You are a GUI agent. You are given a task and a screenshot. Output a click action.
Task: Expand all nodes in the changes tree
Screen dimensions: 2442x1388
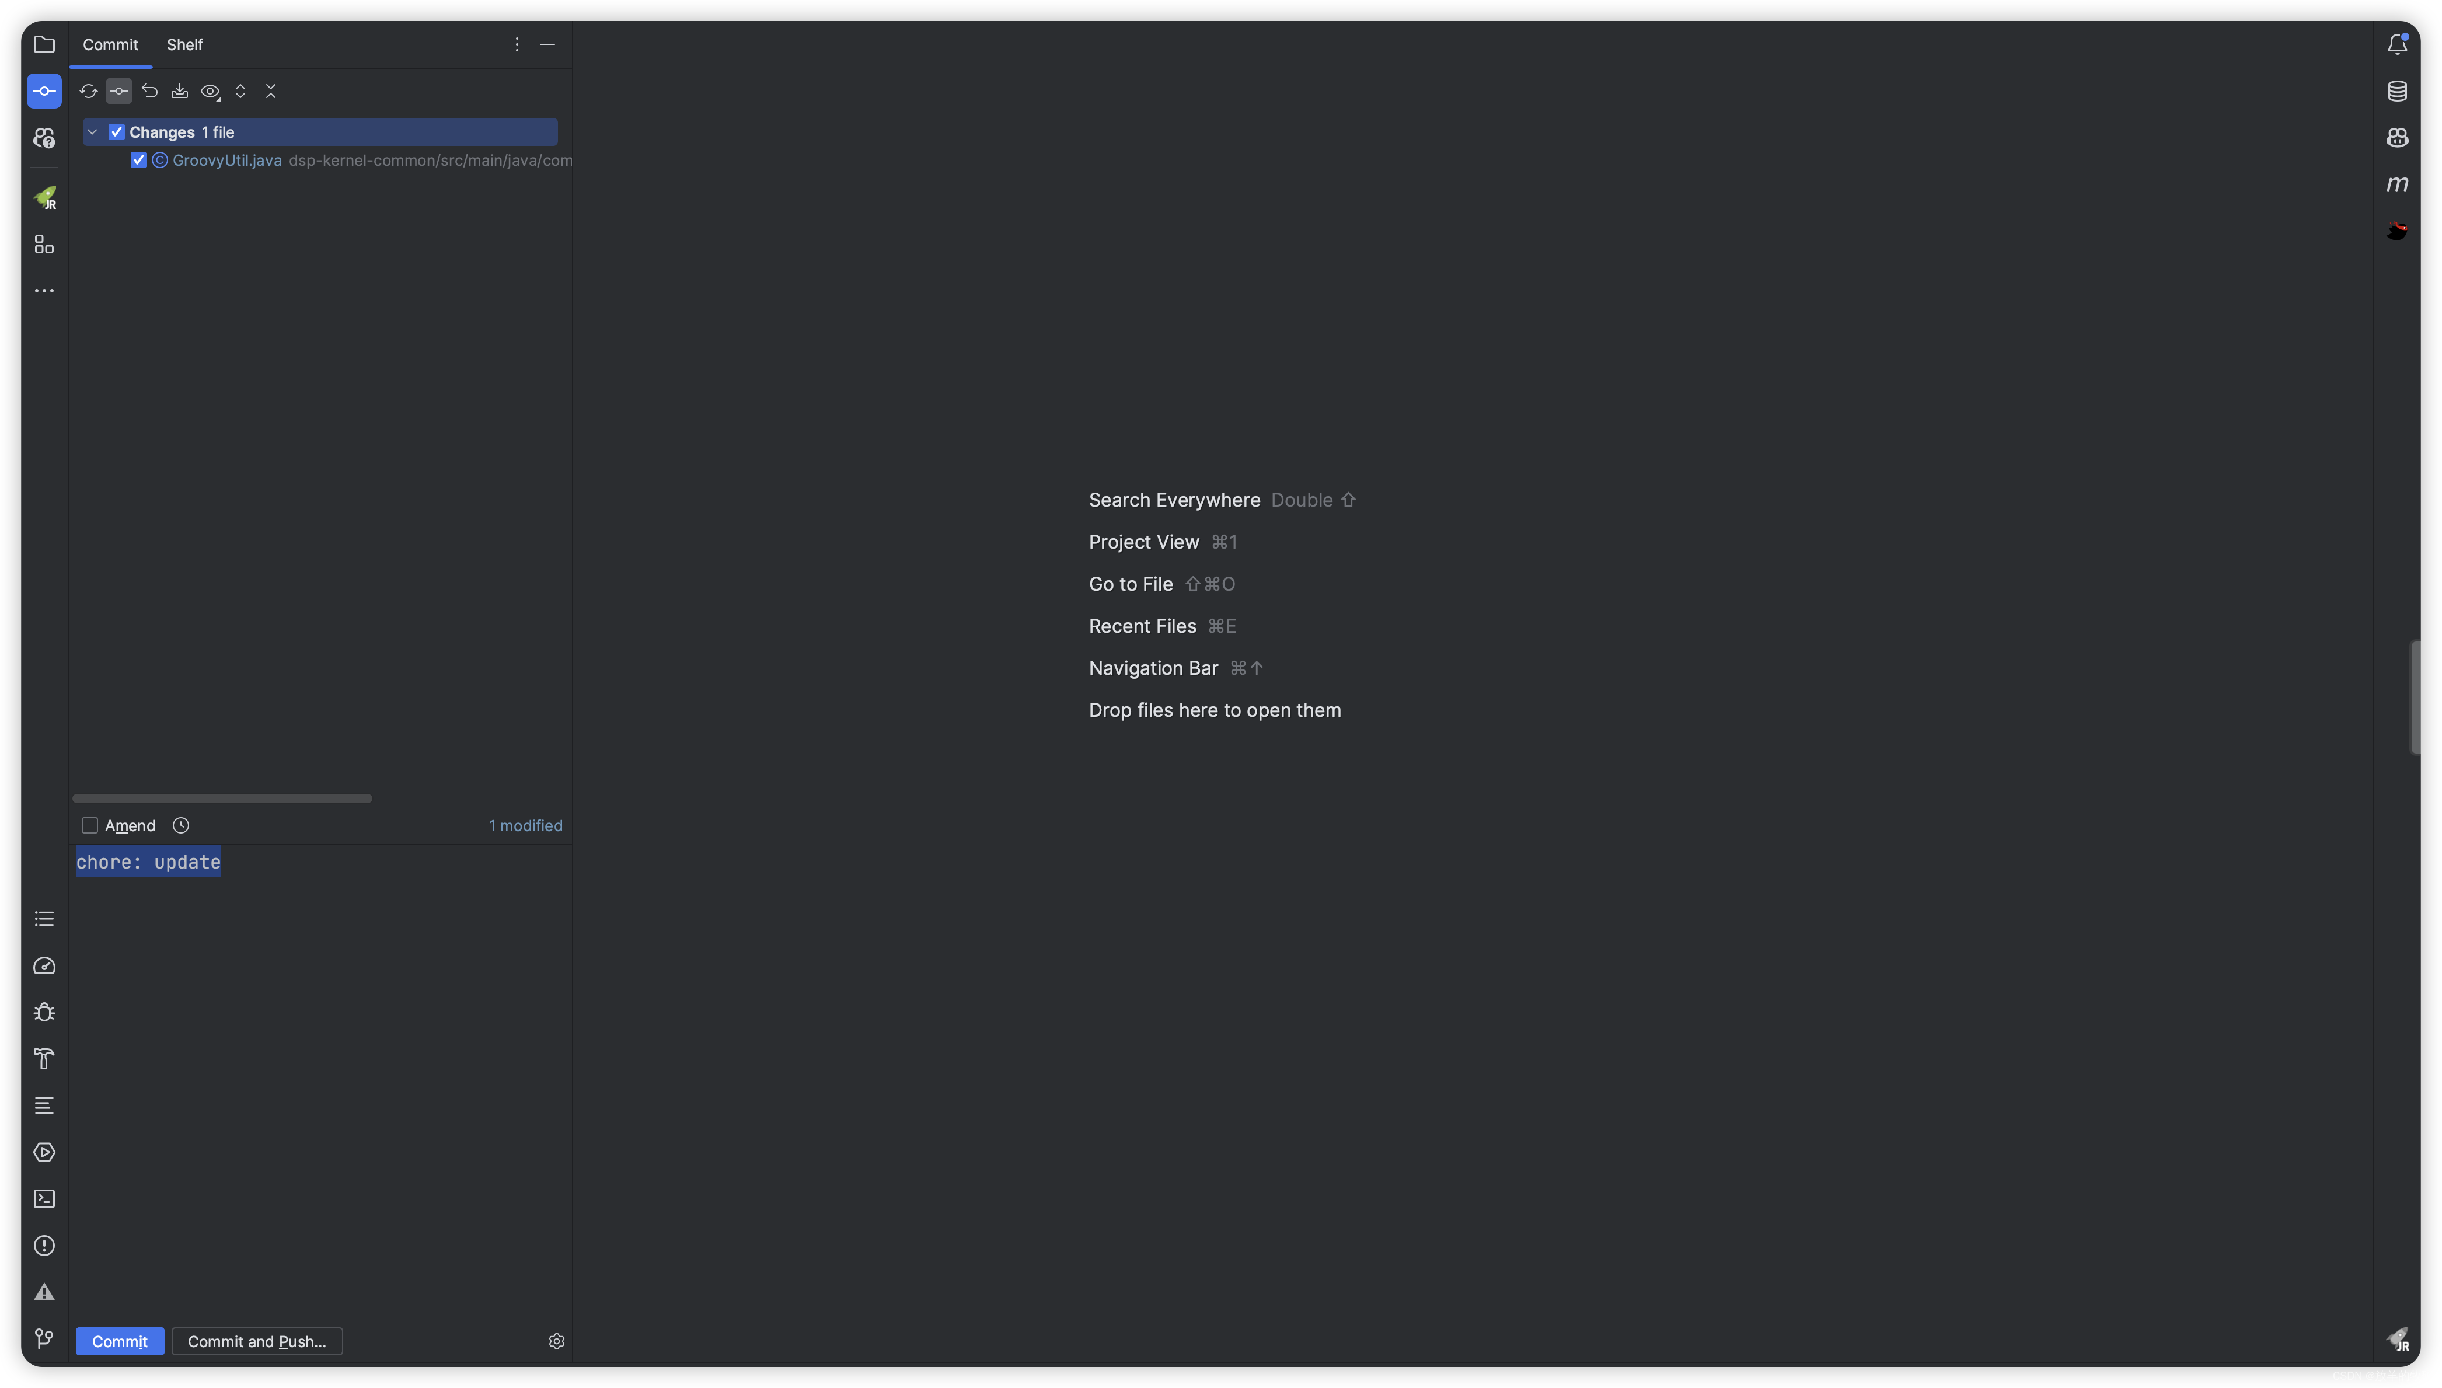tap(240, 90)
